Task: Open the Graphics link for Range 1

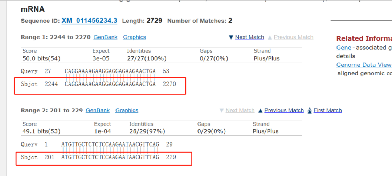Action: (x=135, y=37)
